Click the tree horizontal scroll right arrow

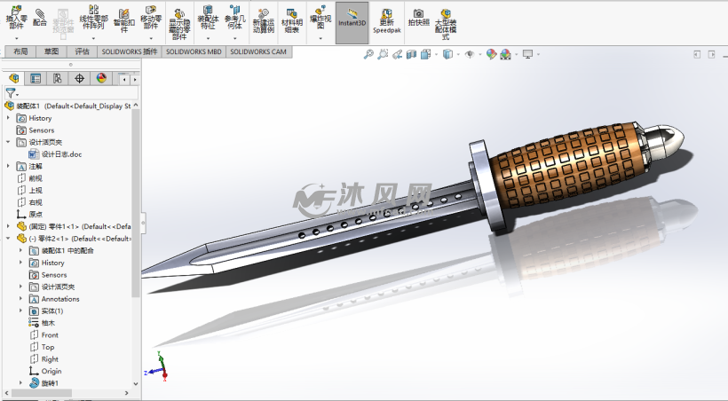click(x=126, y=393)
